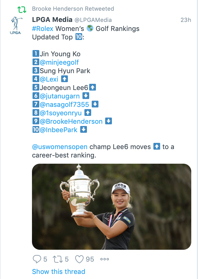198x279 pixels.
Task: Go to the @1soyeonryu profile
Action: (x=61, y=113)
